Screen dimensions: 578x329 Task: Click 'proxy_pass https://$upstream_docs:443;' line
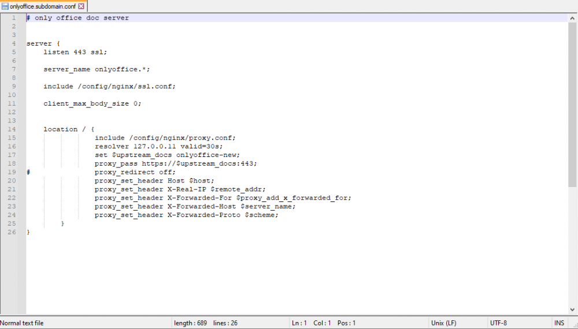coord(176,163)
